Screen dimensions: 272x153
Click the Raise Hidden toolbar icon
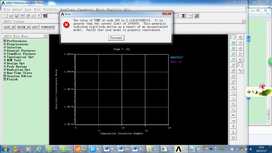click(x=183, y=16)
